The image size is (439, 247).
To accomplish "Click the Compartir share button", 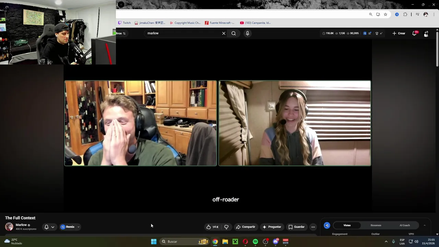I will (246, 227).
